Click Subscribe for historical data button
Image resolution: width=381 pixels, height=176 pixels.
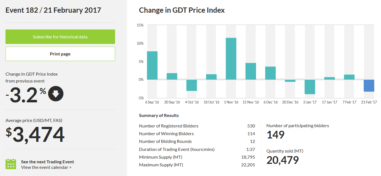[x=60, y=37]
